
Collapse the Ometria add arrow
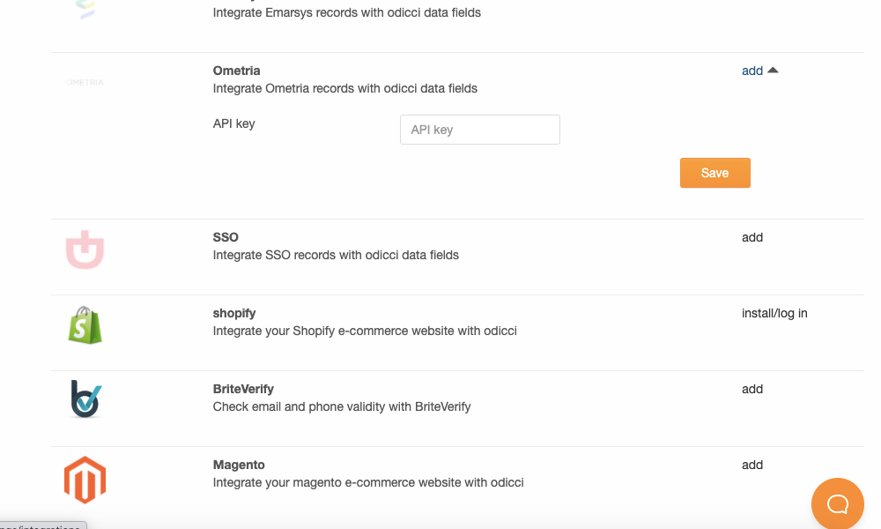pos(774,71)
